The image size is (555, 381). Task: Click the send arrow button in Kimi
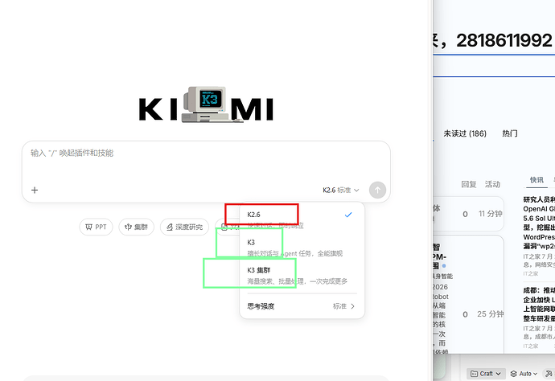point(377,190)
